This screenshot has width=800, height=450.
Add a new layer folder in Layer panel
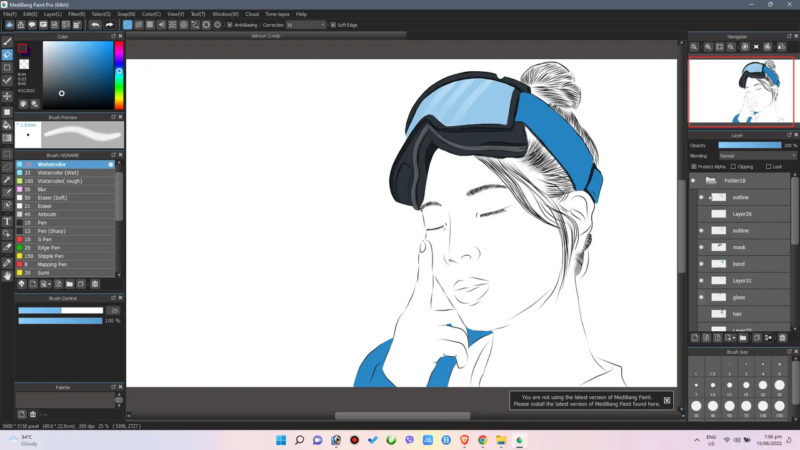tap(743, 338)
